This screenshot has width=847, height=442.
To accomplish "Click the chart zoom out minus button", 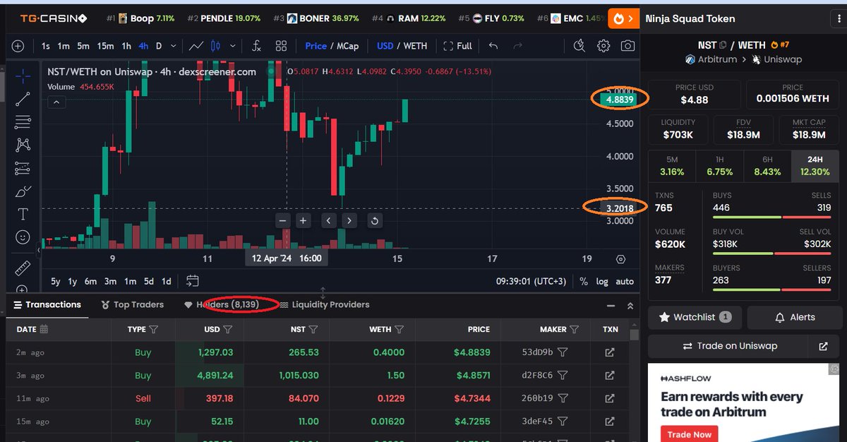I will (x=283, y=220).
